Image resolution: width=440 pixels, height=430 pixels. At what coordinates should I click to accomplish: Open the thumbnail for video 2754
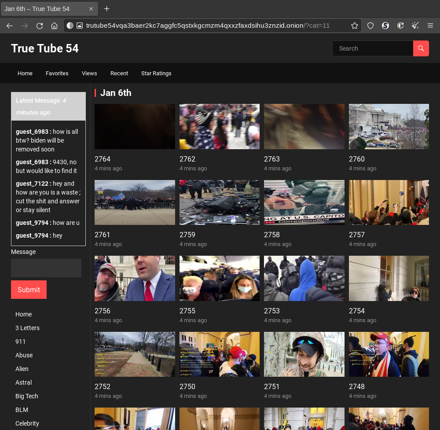389,279
